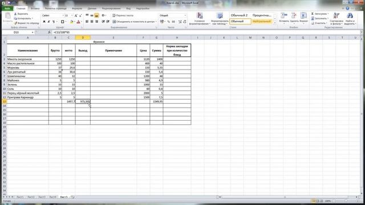Align cell content to the middle
365x205 pixels.
[92, 15]
